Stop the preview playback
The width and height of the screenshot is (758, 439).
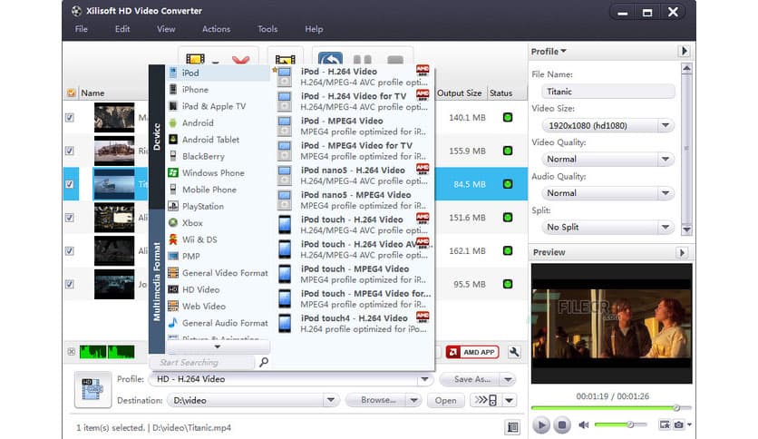pos(562,425)
